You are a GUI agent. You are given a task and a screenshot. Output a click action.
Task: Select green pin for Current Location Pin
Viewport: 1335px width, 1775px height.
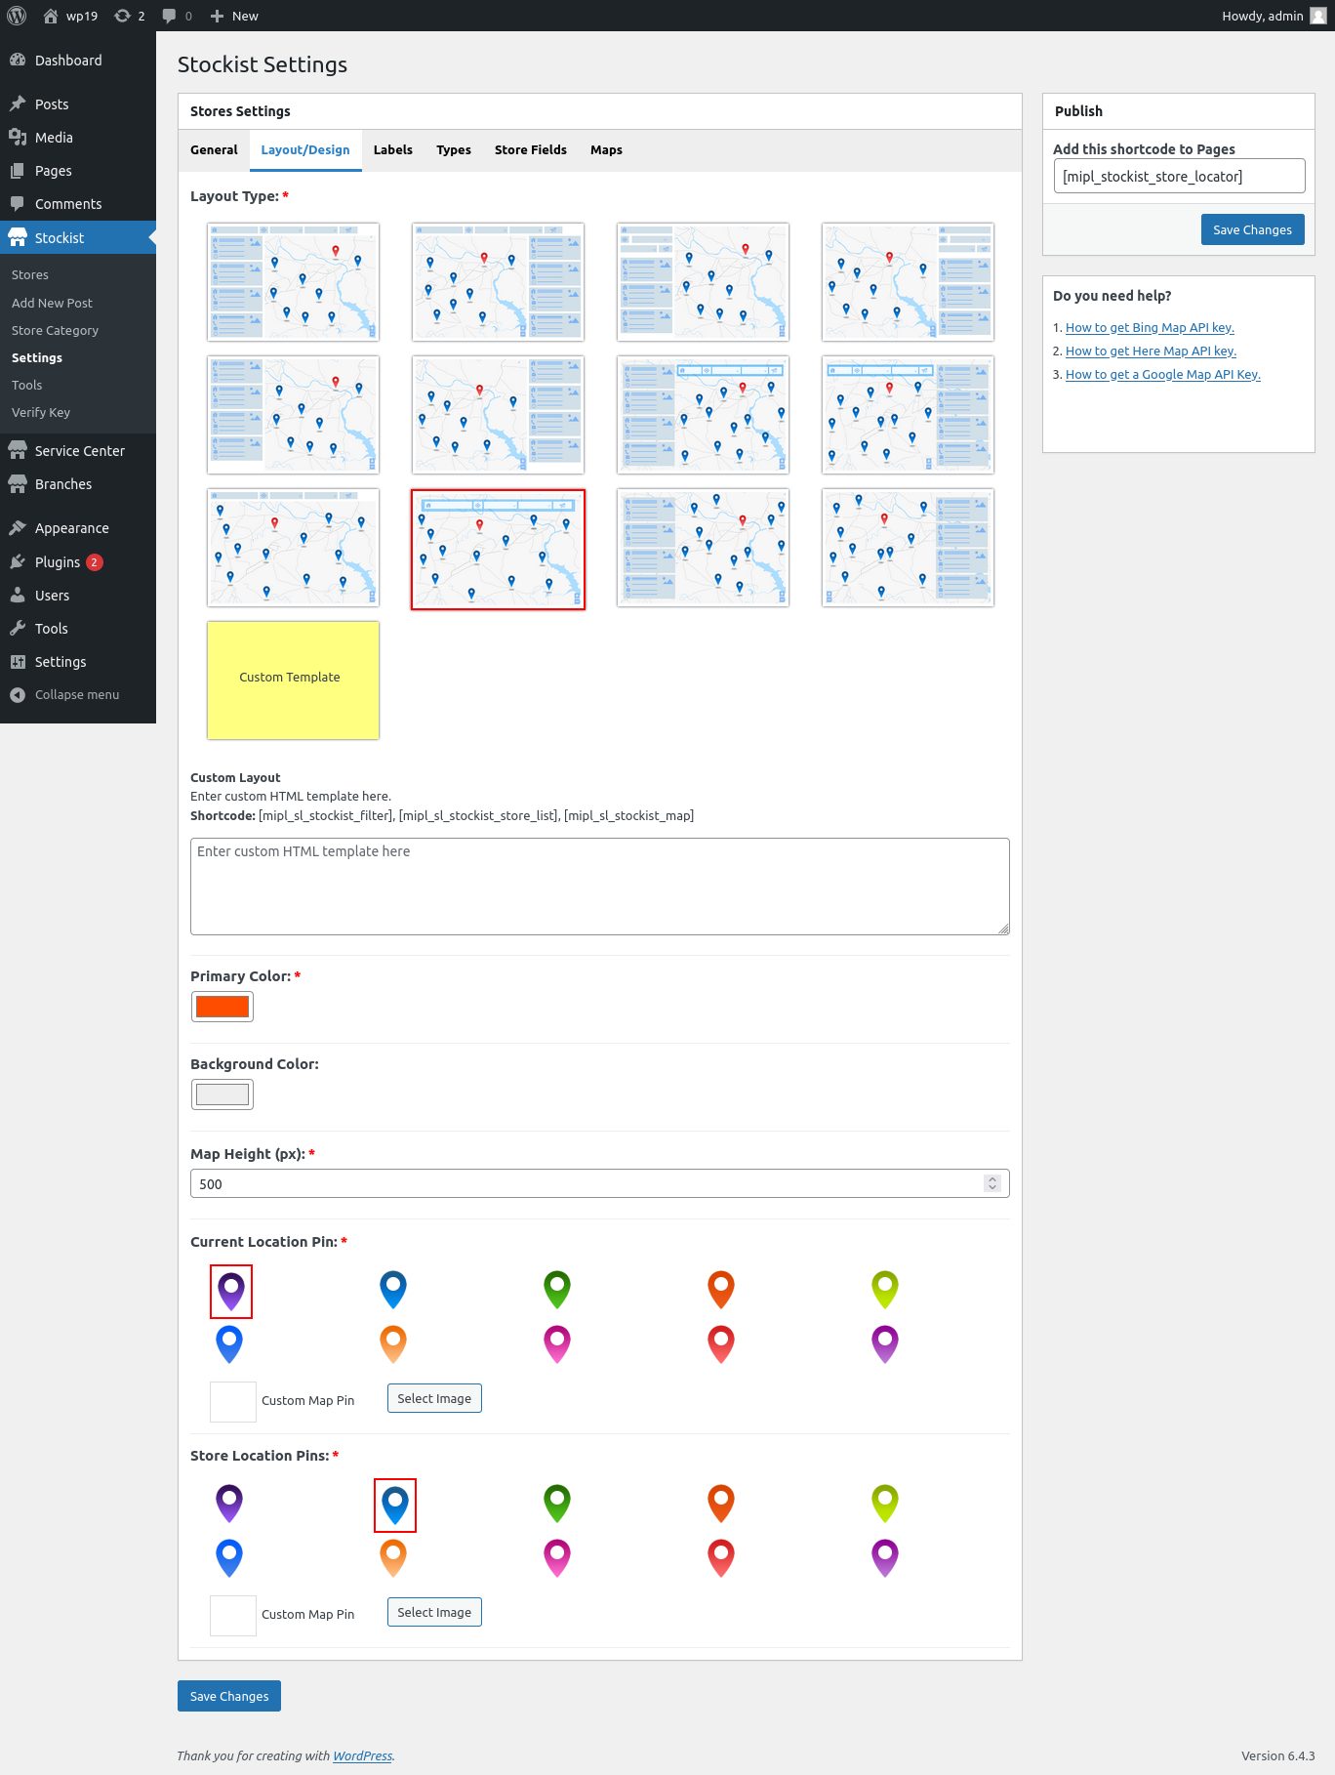click(556, 1290)
